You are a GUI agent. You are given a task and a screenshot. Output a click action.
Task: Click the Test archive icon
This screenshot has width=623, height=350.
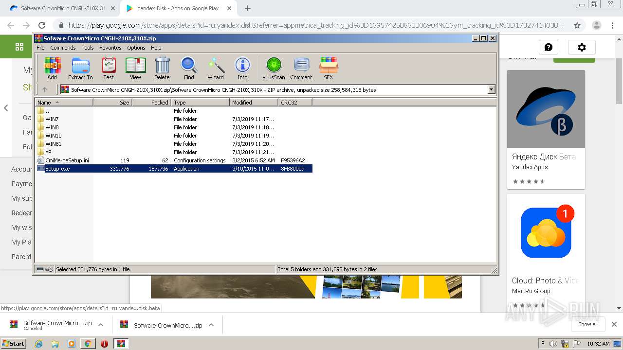[109, 68]
